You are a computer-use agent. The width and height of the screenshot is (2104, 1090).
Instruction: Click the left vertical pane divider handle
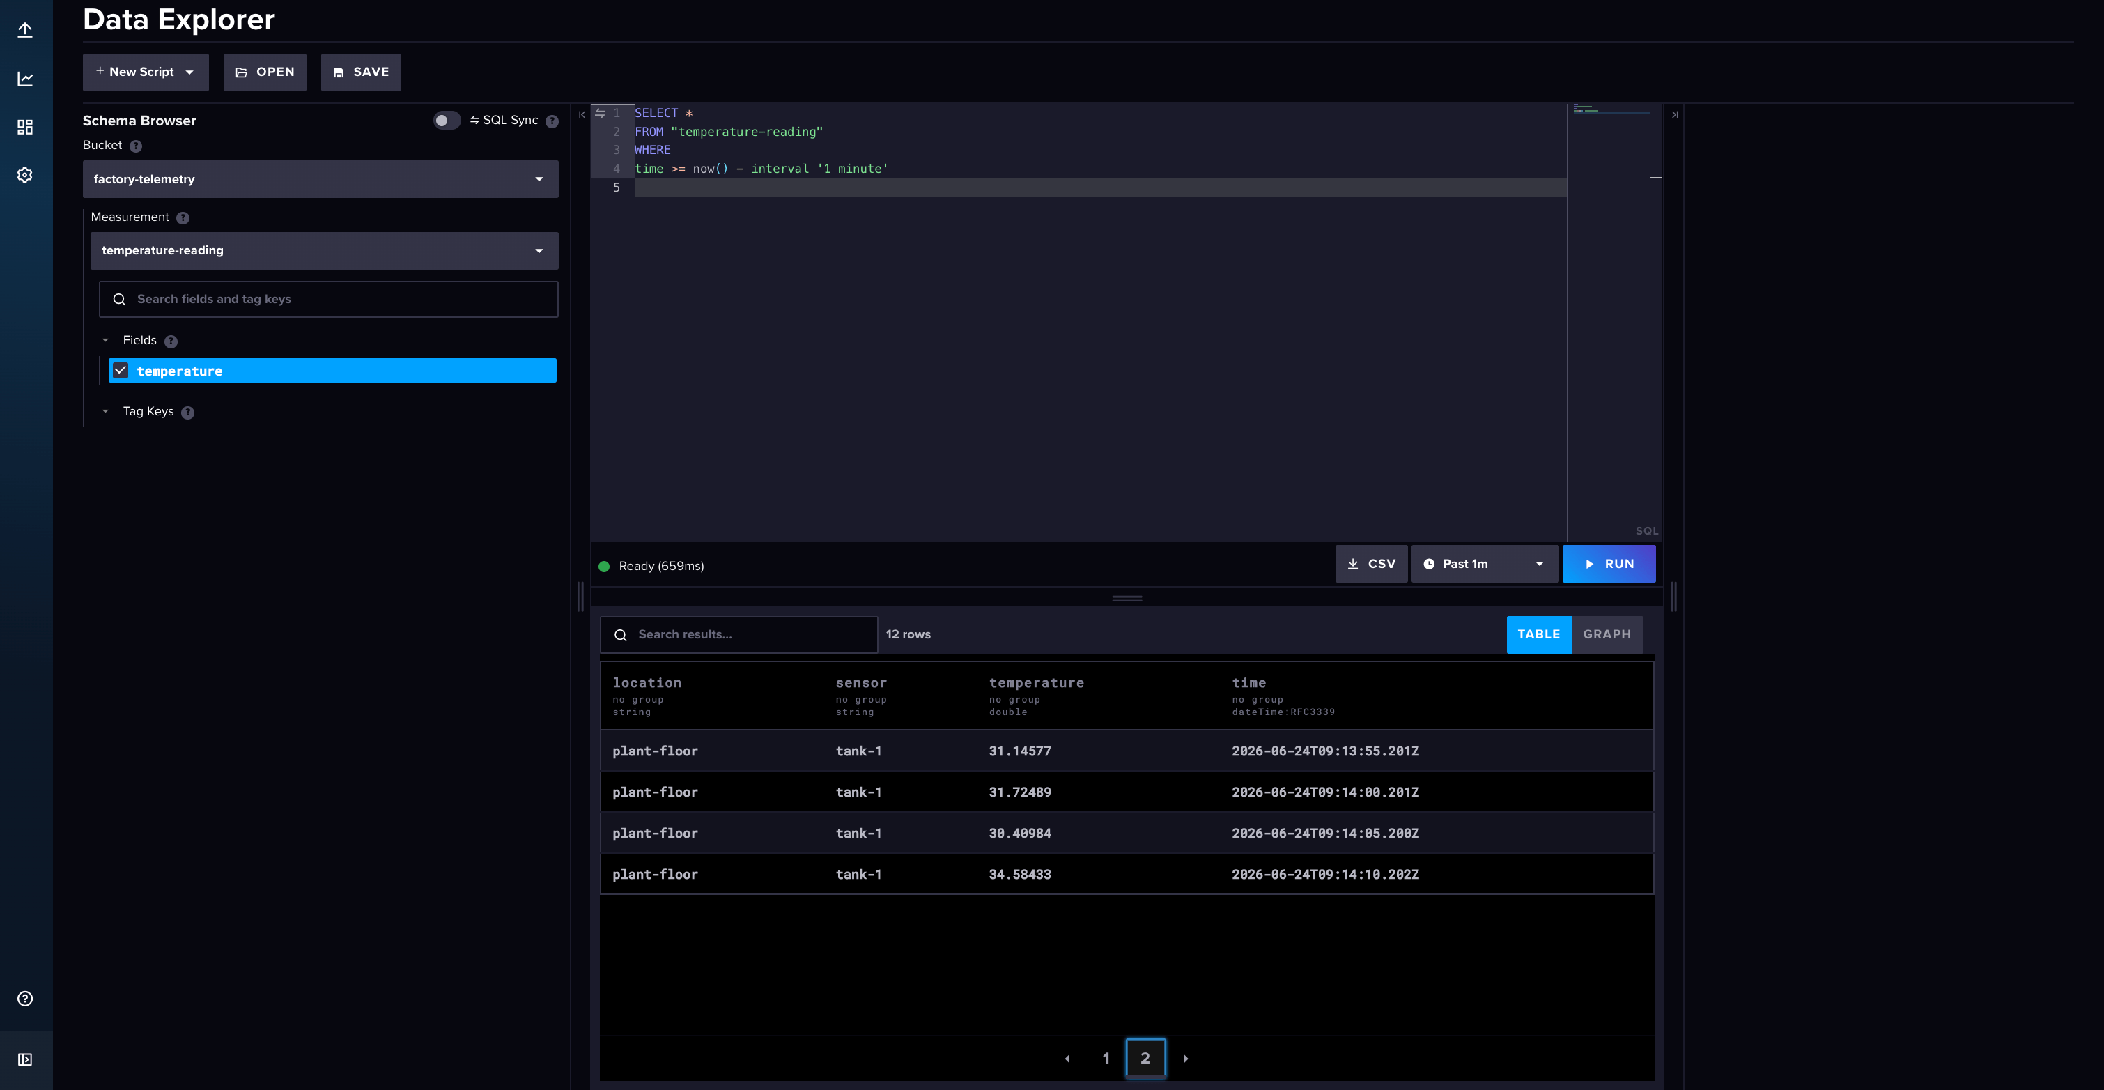point(581,597)
